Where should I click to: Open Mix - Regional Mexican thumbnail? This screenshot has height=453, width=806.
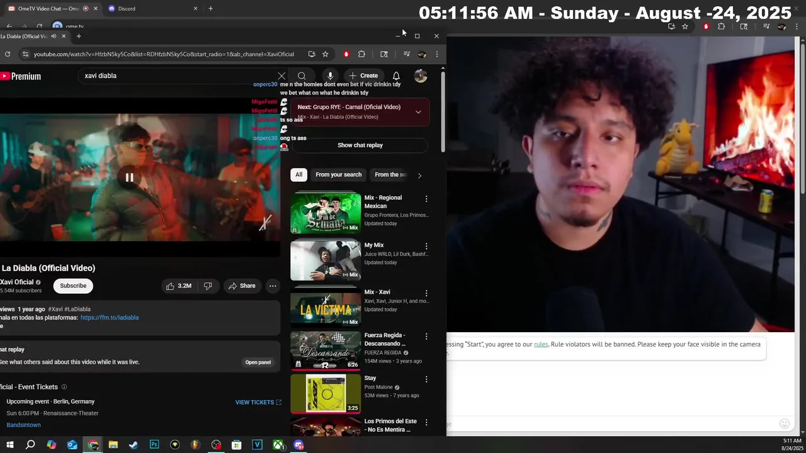coord(326,213)
